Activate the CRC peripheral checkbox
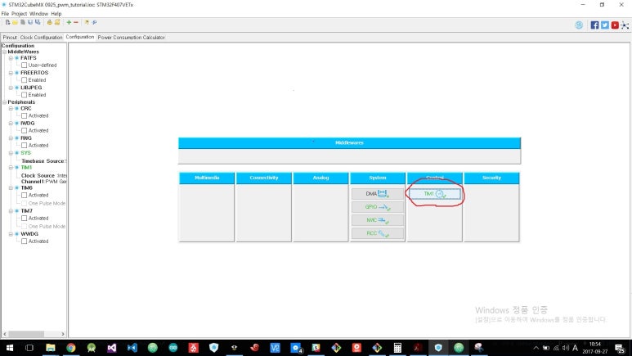 (x=25, y=116)
